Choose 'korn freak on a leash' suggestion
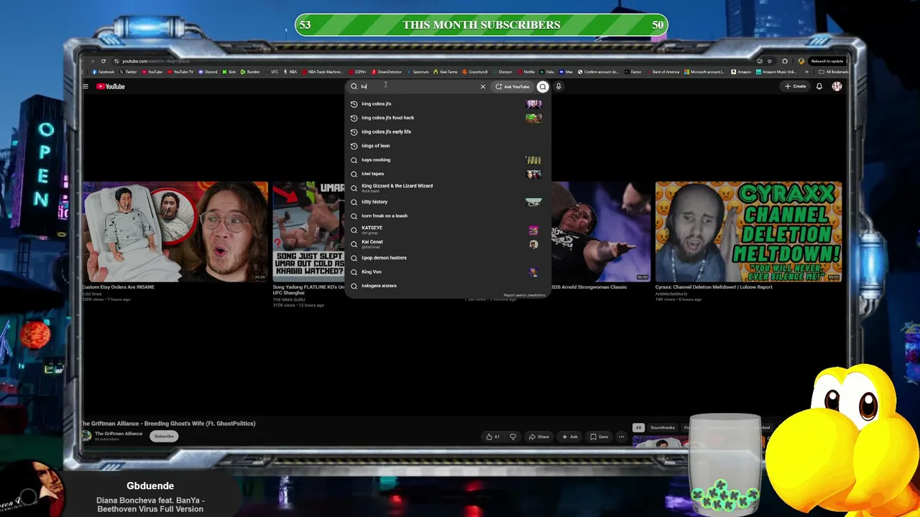Screen dimensions: 920x517 click(447, 215)
